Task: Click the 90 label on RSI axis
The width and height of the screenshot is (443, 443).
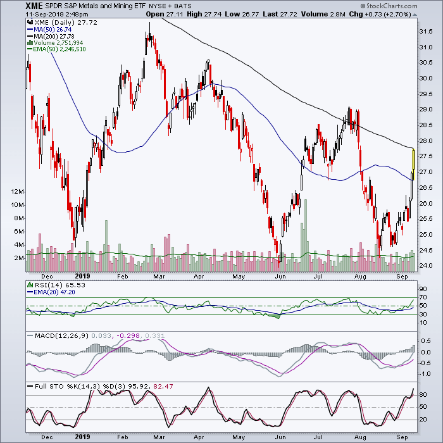Action: (x=423, y=289)
